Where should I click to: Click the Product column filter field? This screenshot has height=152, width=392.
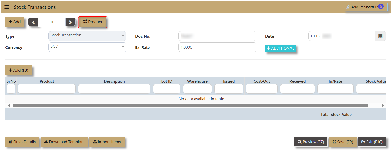pos(47,89)
